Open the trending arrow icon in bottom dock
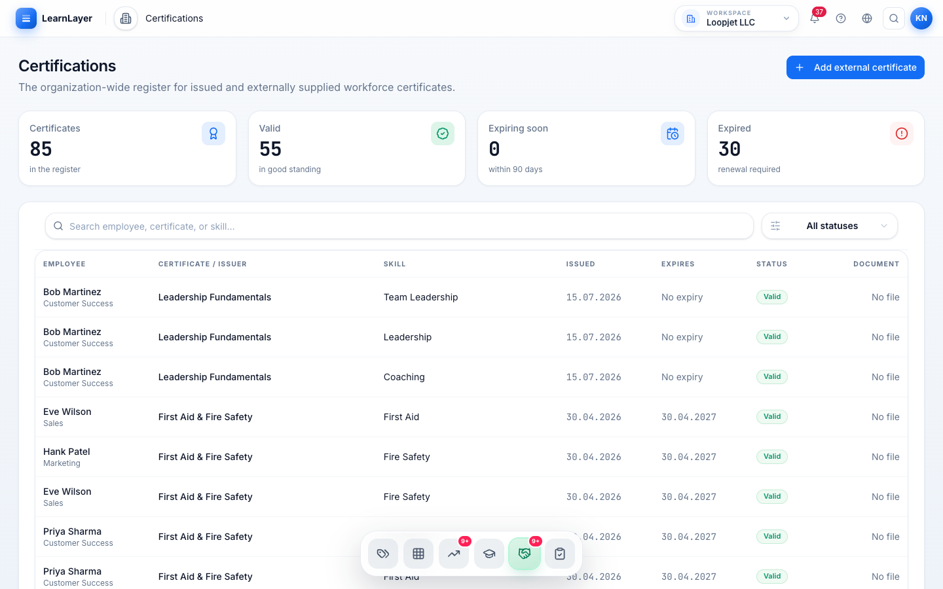 [x=454, y=554]
